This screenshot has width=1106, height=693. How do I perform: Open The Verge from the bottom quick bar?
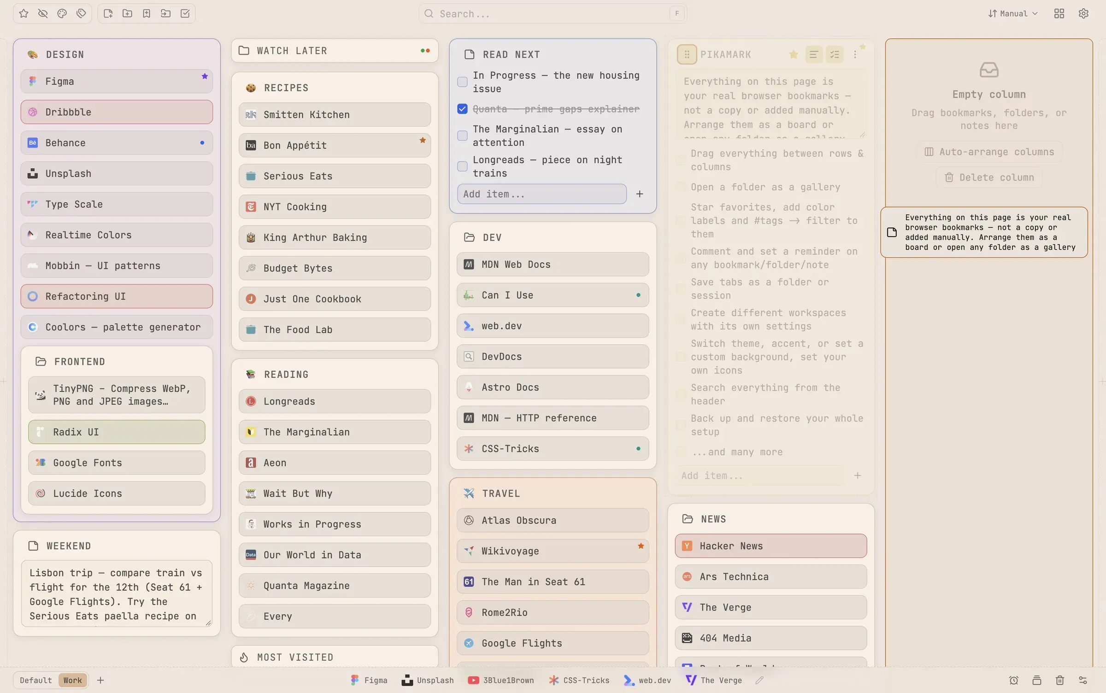point(714,680)
